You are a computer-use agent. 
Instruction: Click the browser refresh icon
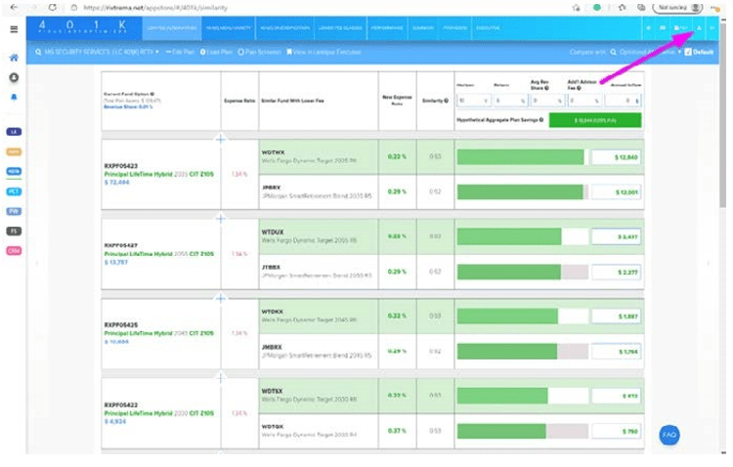[52, 7]
